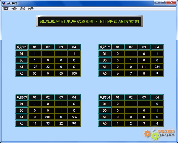Screen dimensions: 178x143
Task: Select 从站01 AO channel 04 value 100
Action: [x=74, y=73]
